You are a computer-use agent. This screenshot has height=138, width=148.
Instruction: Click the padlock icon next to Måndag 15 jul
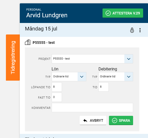point(132,30)
